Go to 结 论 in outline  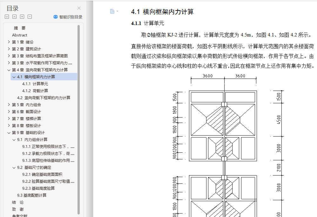(x=18, y=202)
